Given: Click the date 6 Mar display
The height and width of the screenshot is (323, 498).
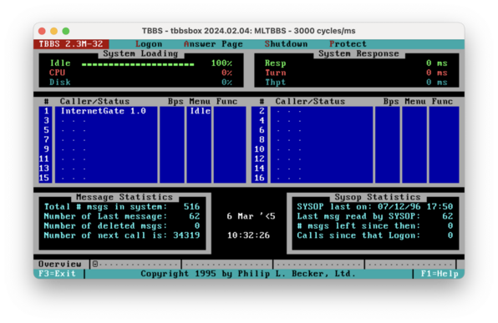Looking at the screenshot, I should point(251,216).
